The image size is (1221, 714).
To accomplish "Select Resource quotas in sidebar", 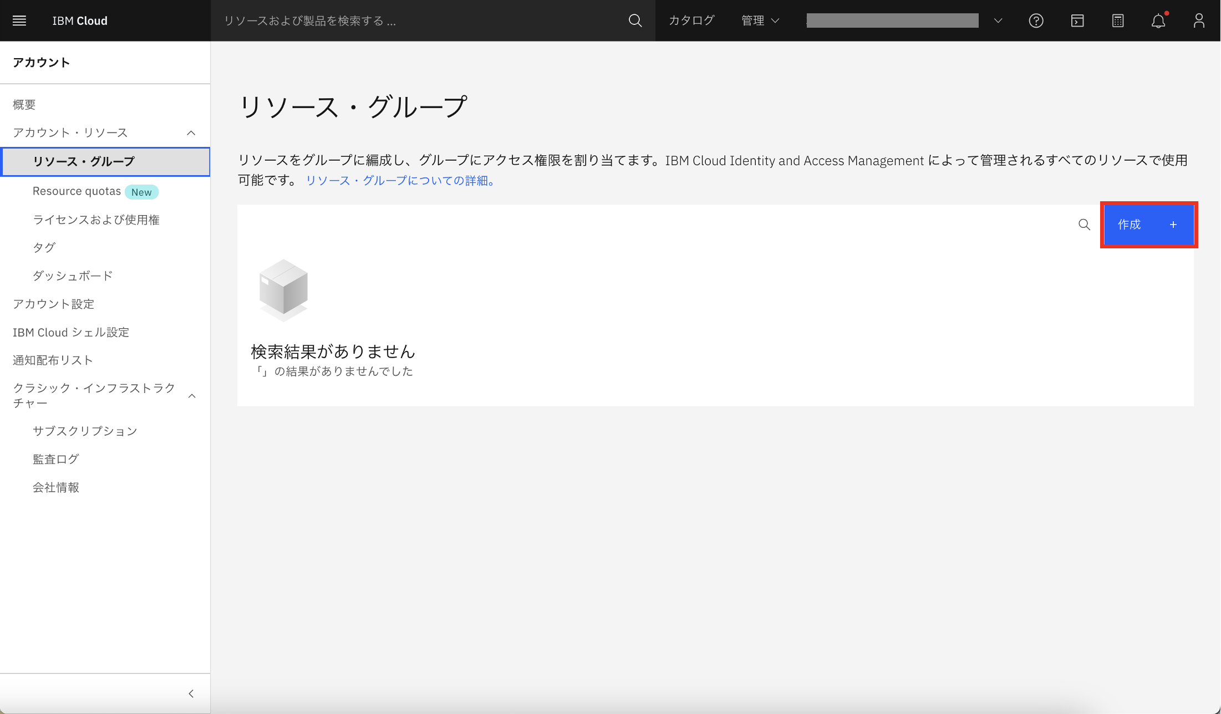I will [x=77, y=191].
